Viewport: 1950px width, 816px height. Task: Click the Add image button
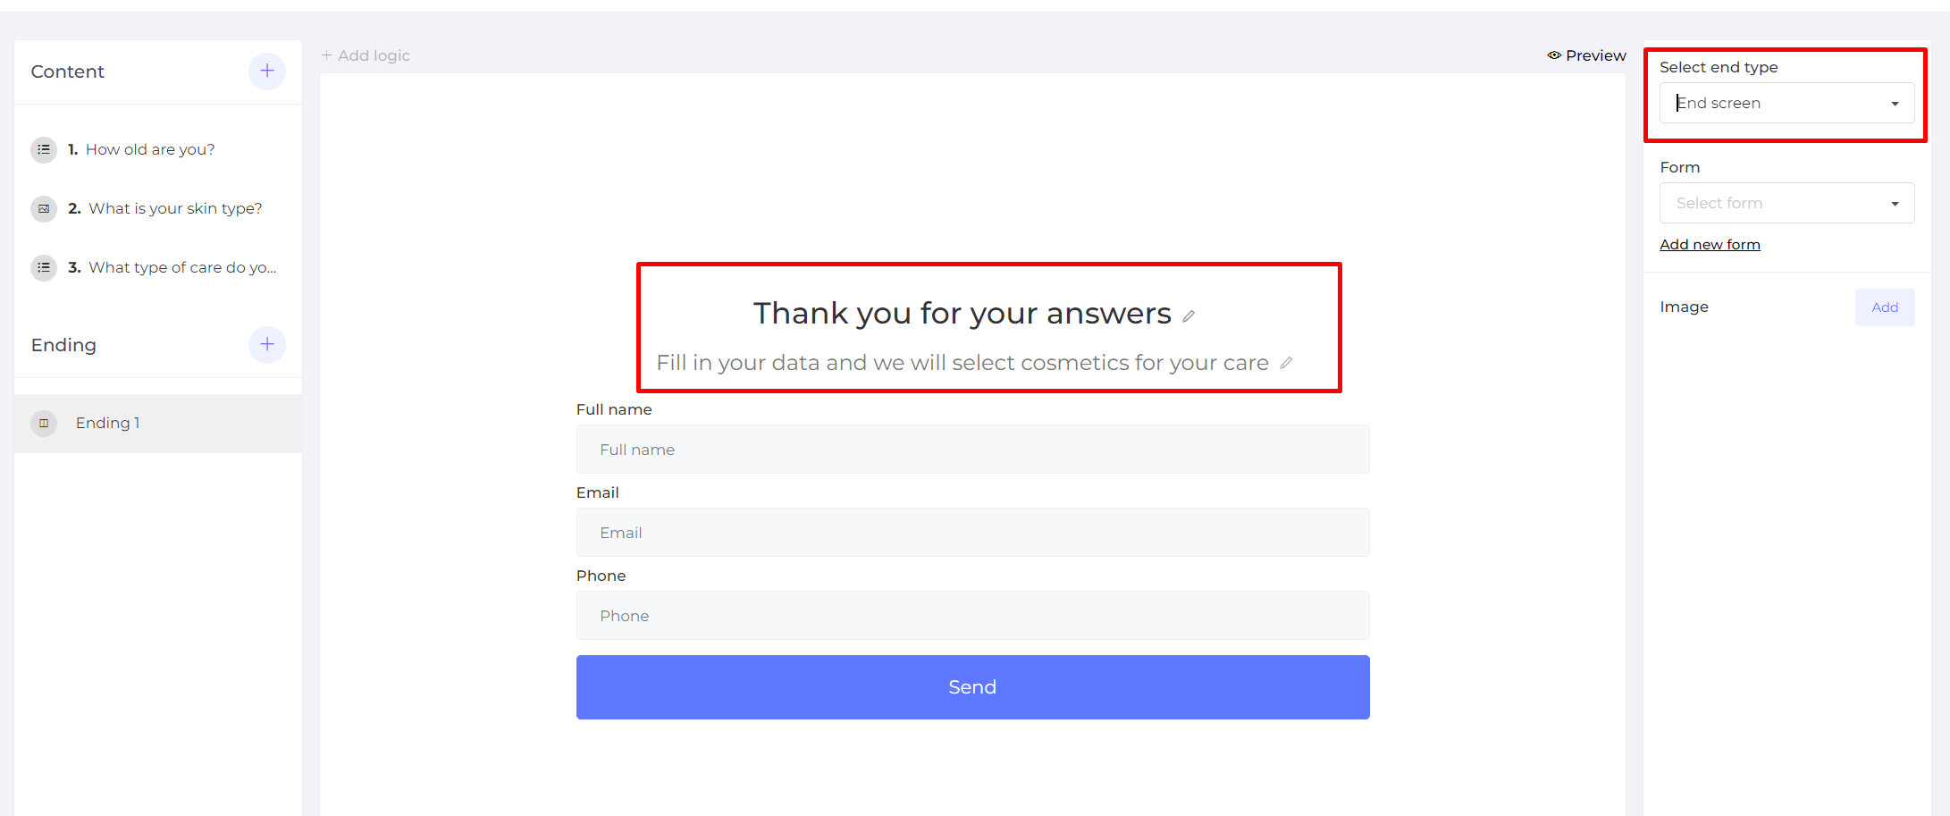[1885, 307]
